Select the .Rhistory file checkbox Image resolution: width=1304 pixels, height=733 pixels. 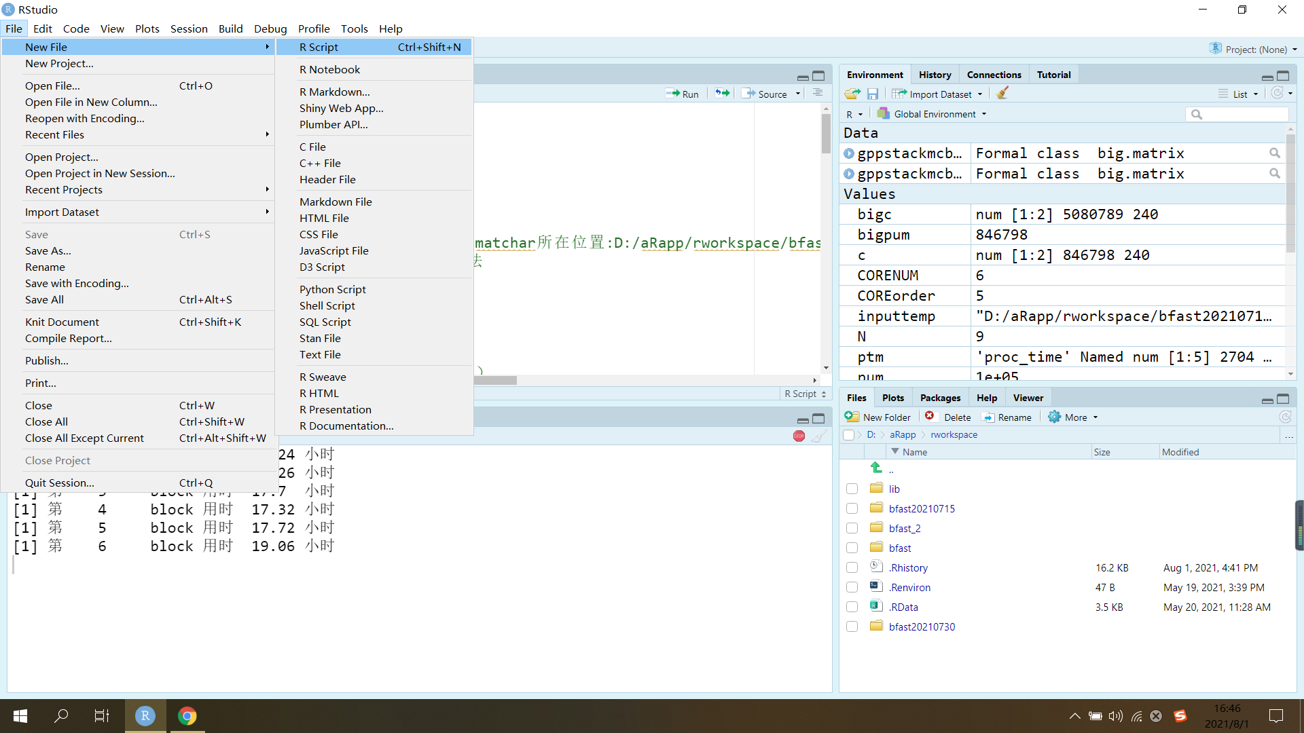(852, 567)
